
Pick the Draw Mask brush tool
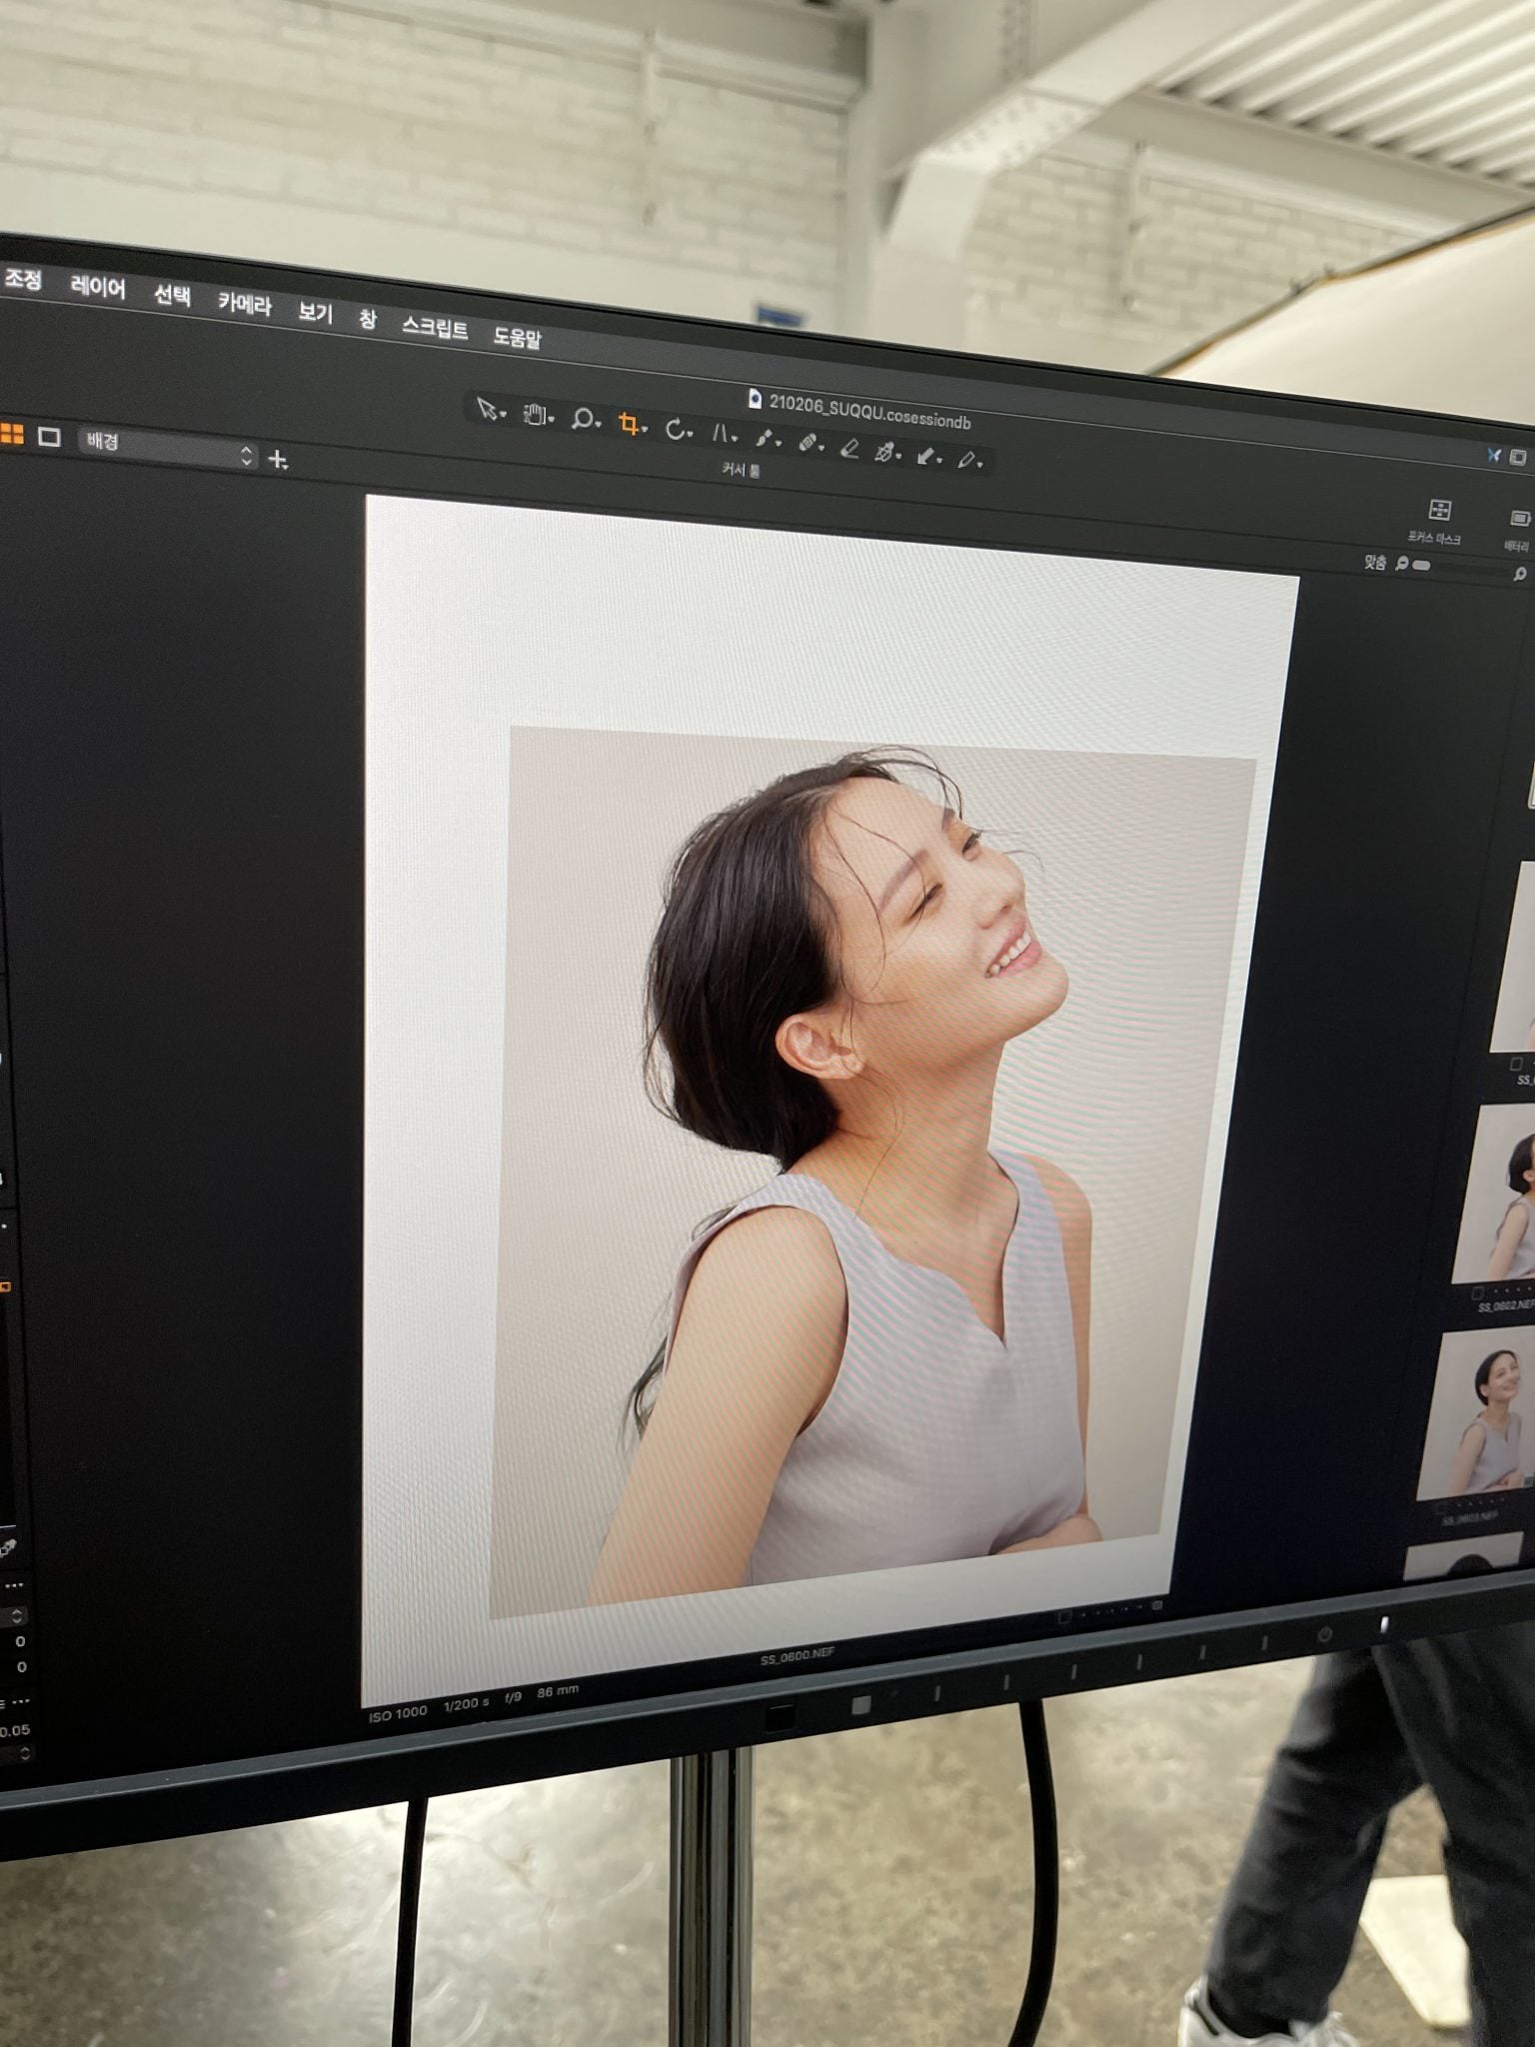(x=764, y=439)
